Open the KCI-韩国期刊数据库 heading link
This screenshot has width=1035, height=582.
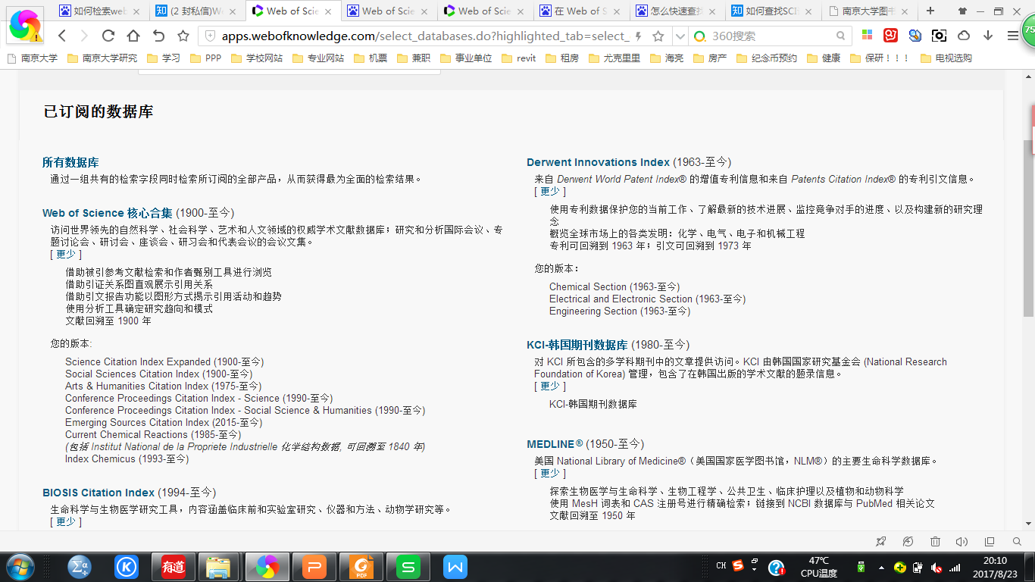point(577,345)
